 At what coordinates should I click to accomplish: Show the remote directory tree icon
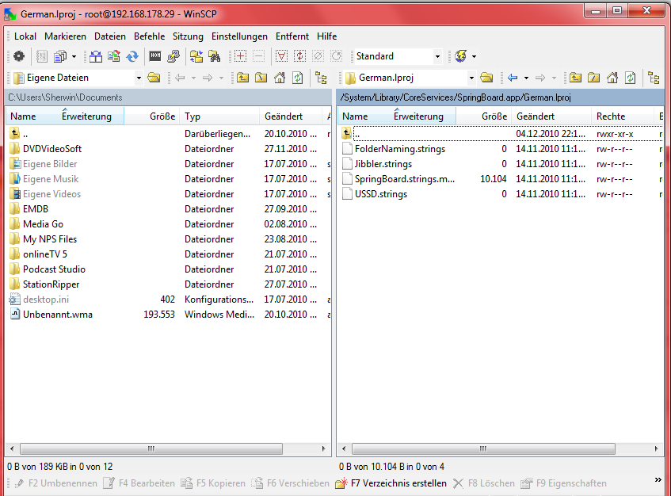[654, 78]
